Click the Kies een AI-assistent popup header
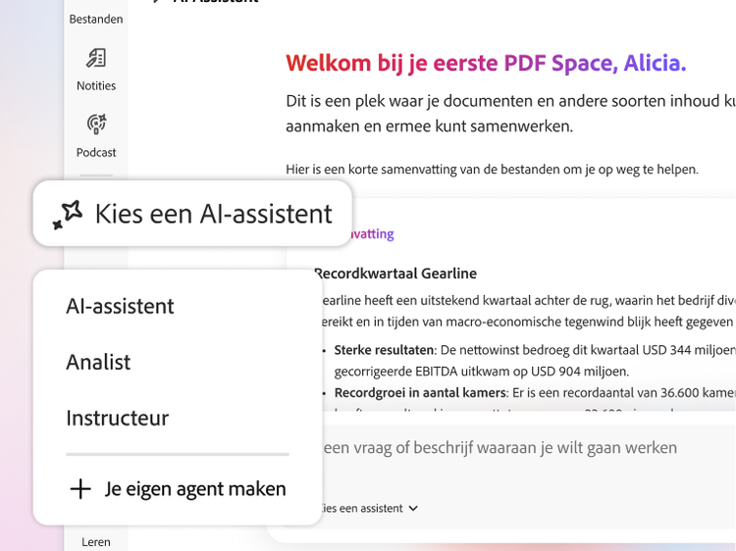 click(192, 214)
